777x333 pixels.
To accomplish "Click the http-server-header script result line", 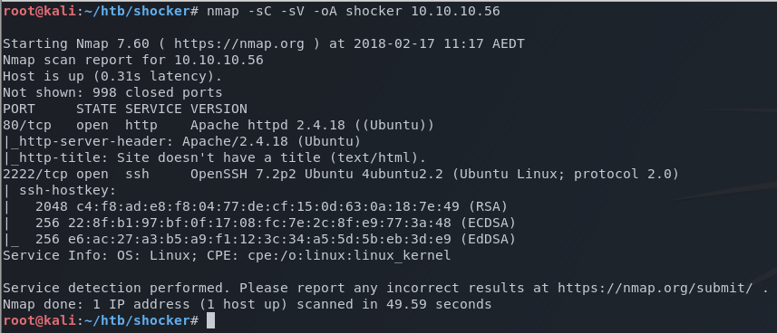I will (181, 141).
